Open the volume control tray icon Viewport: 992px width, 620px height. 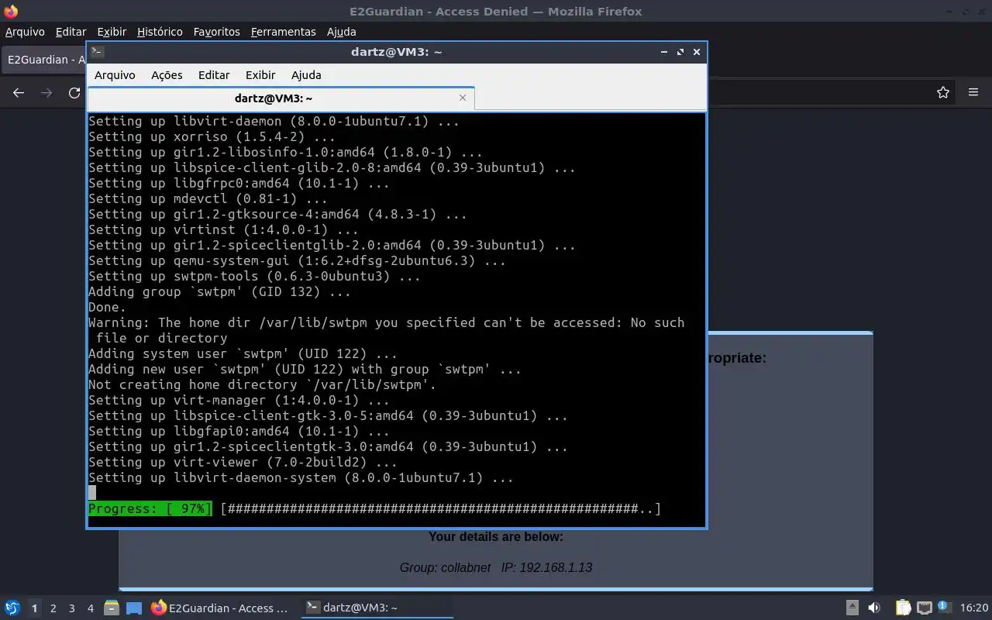click(x=874, y=608)
